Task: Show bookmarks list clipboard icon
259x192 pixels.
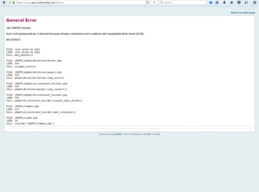Action: pyautogui.click(x=217, y=3)
